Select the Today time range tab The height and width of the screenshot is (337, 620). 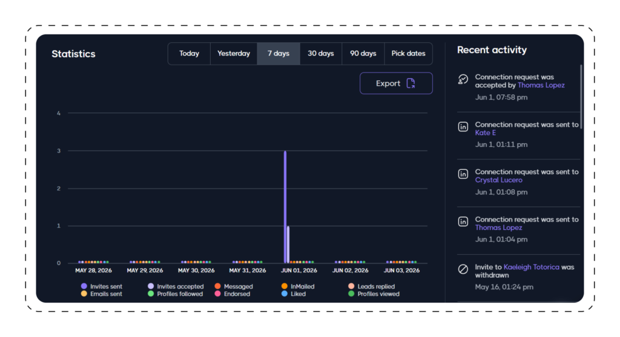point(189,54)
